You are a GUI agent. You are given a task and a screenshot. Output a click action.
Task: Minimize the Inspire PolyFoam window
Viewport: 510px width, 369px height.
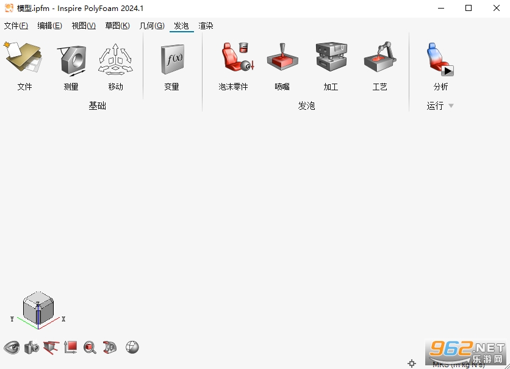point(441,8)
